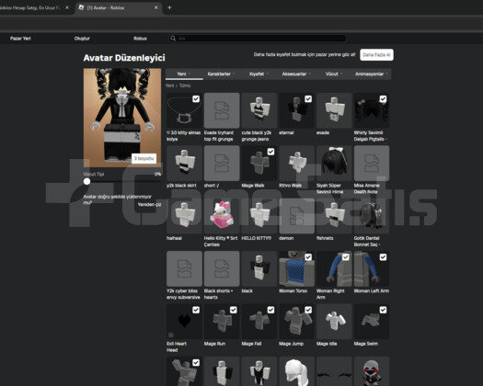Pick the Hello Kitty Sırt Çantası backpack
The image size is (483, 386).
222,216
